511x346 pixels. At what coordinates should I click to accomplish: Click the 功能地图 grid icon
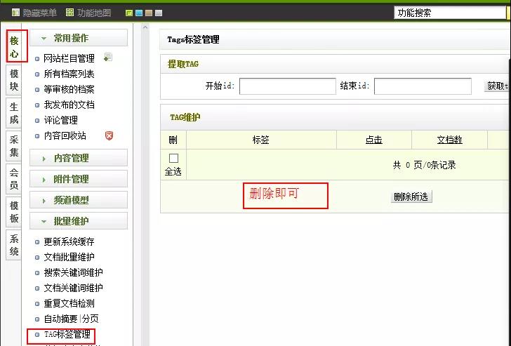click(69, 13)
